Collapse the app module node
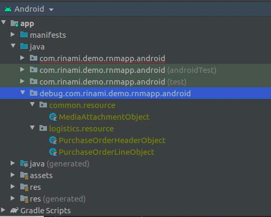This screenshot has height=217, width=271. point(3,22)
